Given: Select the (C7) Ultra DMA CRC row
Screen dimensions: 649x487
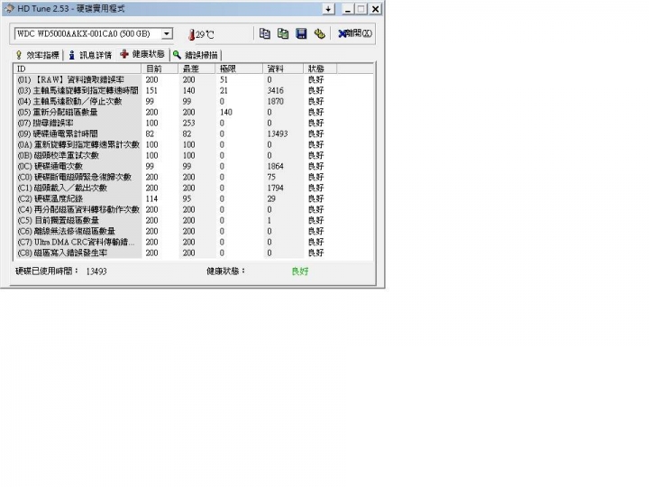Looking at the screenshot, I should tap(194, 242).
